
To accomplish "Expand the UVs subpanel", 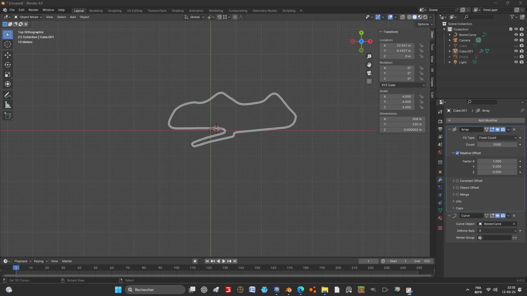I will 458,201.
